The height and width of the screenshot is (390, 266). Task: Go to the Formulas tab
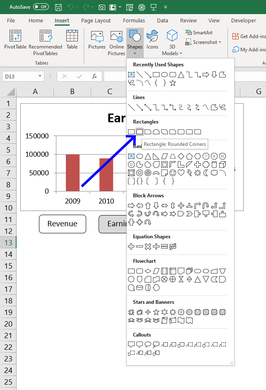[134, 21]
